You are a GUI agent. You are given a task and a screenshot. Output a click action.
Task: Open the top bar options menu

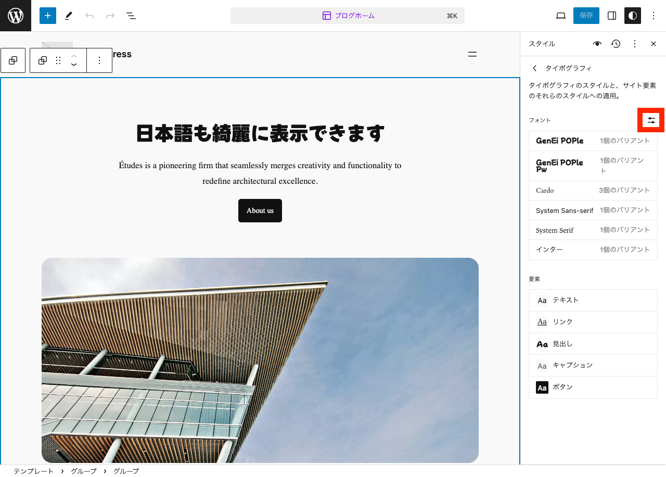coord(654,16)
